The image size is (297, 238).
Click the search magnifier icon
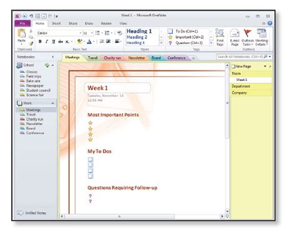click(x=266, y=57)
